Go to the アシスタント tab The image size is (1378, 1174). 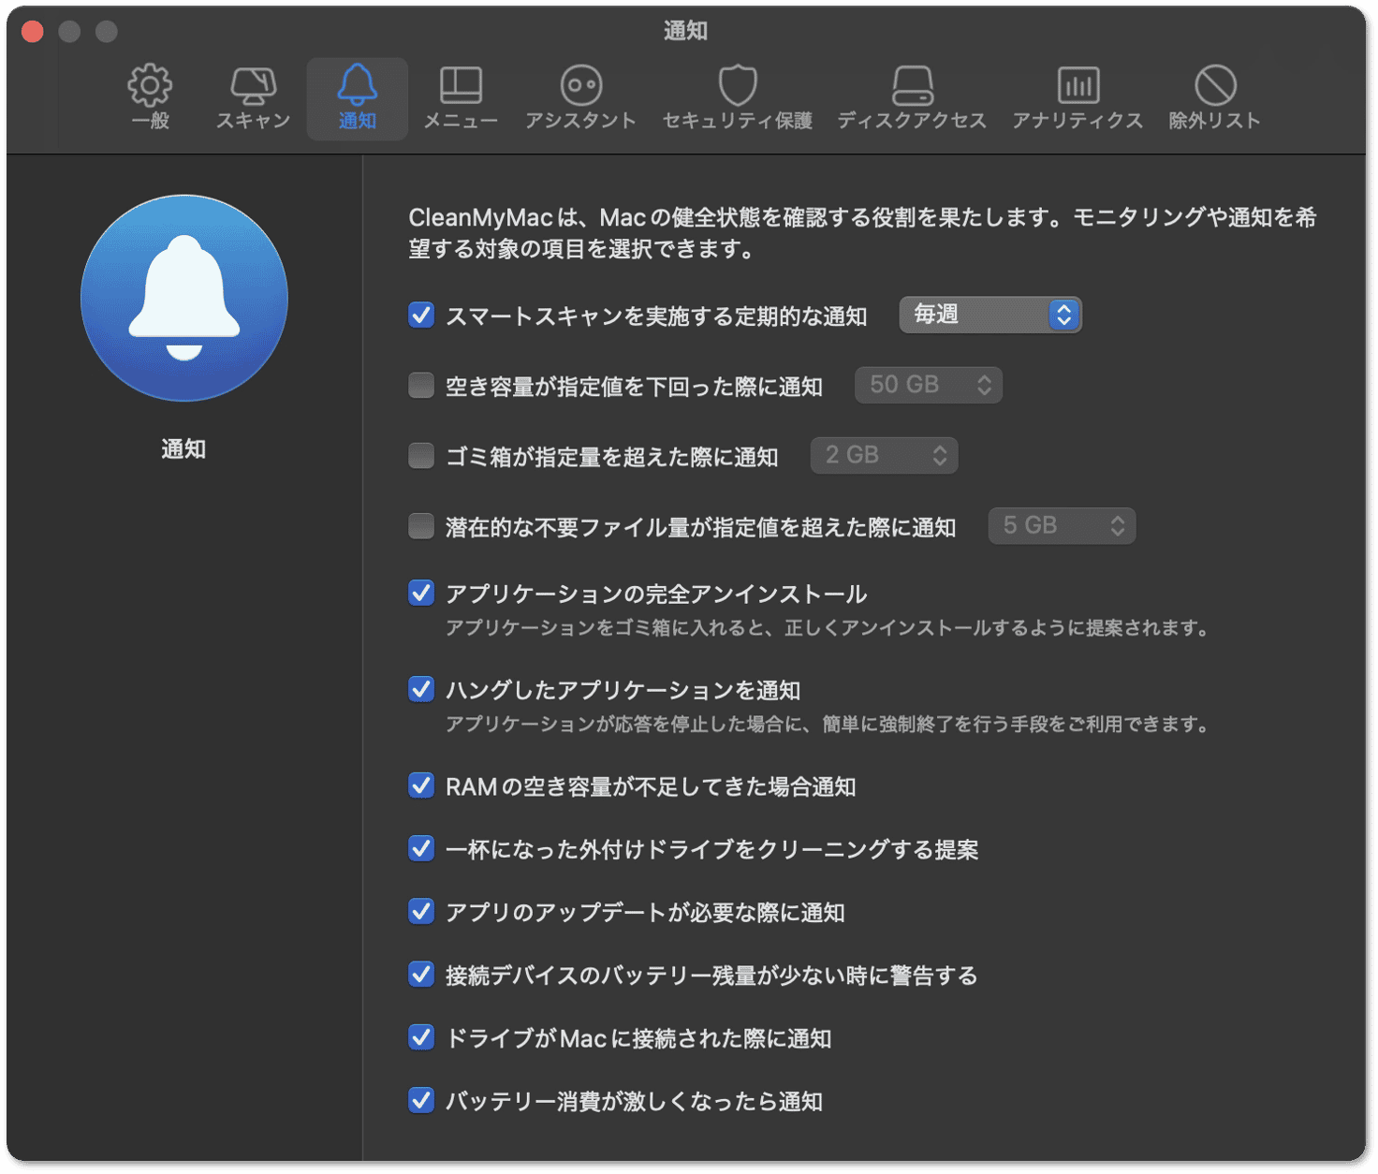tap(580, 97)
